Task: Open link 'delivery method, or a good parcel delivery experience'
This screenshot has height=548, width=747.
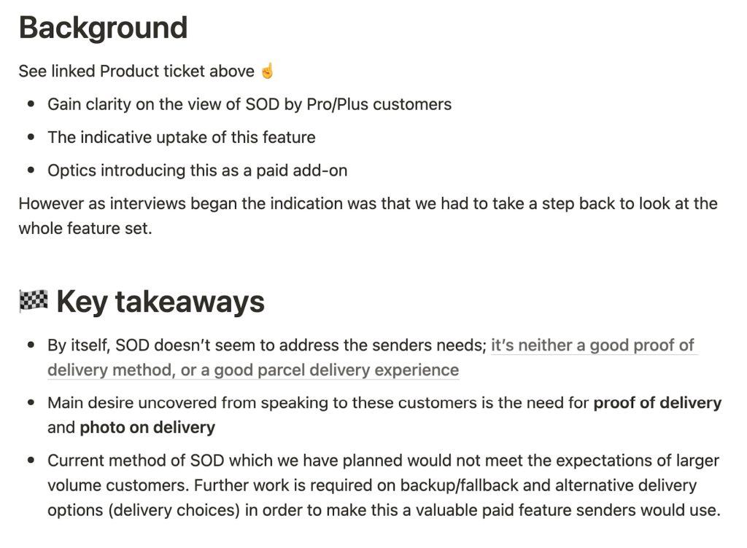Action: pos(253,369)
